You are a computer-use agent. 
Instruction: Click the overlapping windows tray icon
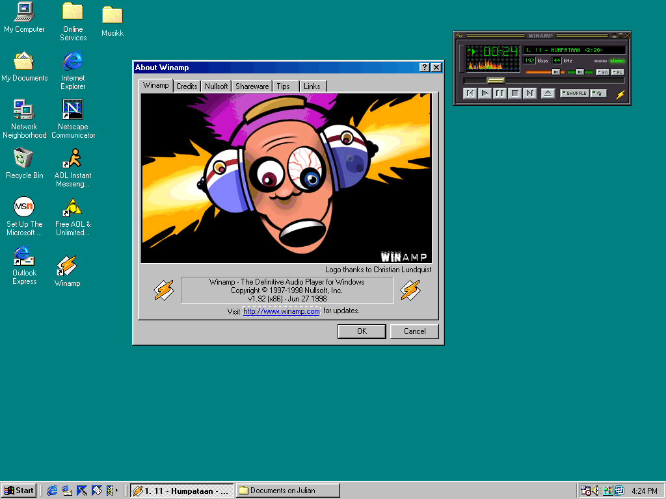[x=619, y=491]
